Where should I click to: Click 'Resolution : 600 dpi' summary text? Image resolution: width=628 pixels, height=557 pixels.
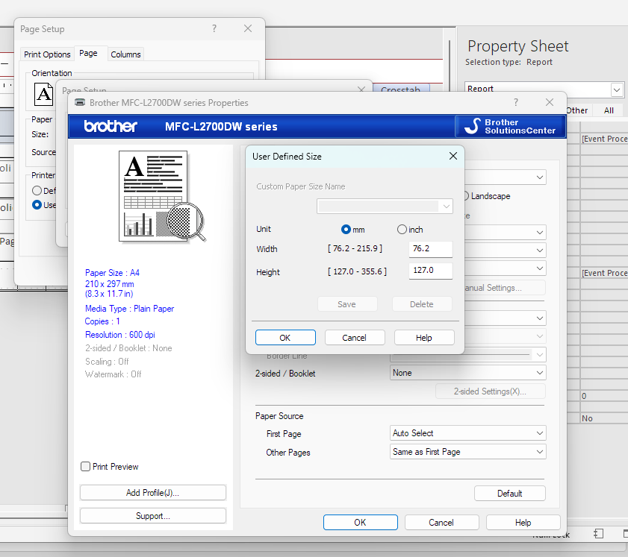(x=119, y=335)
